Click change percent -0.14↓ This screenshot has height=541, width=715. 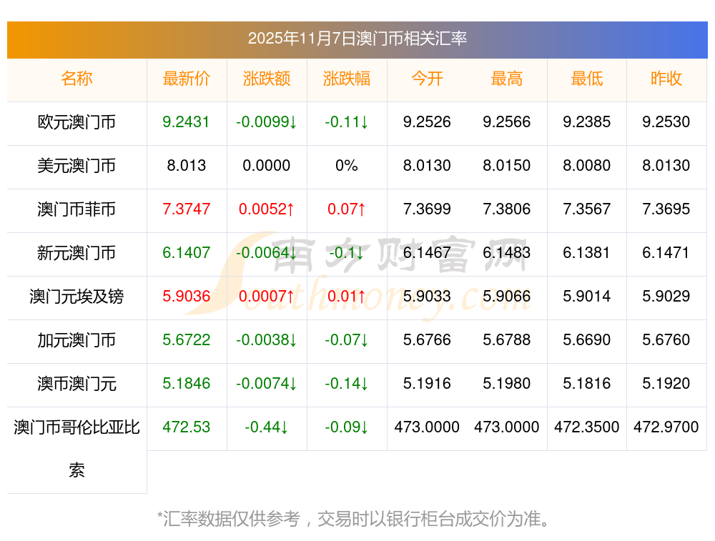click(347, 383)
